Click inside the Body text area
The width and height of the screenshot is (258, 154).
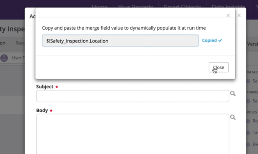click(133, 134)
